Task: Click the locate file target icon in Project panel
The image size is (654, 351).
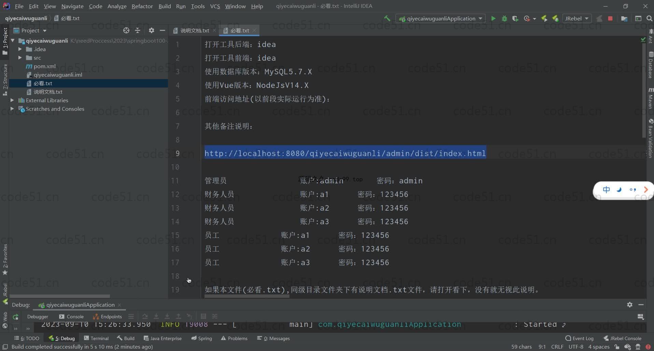Action: pyautogui.click(x=126, y=30)
